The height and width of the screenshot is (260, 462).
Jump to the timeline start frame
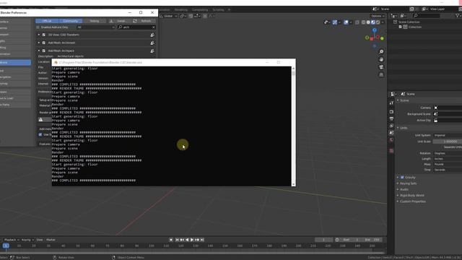click(x=177, y=240)
